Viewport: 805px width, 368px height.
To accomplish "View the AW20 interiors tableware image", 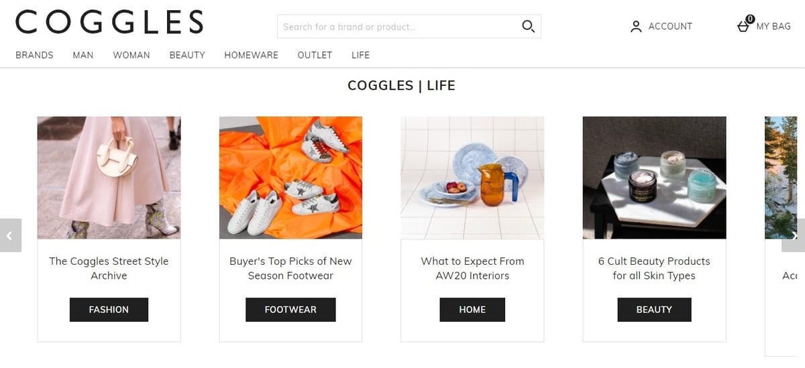I will [x=472, y=178].
